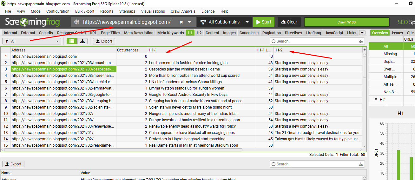Open search filter options in lower search box
Screen dimensions: 415x180
pyautogui.click(x=361, y=164)
